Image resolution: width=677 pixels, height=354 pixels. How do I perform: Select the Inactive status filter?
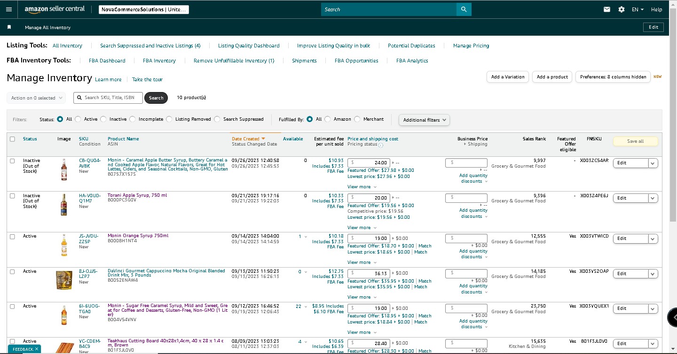coord(103,119)
